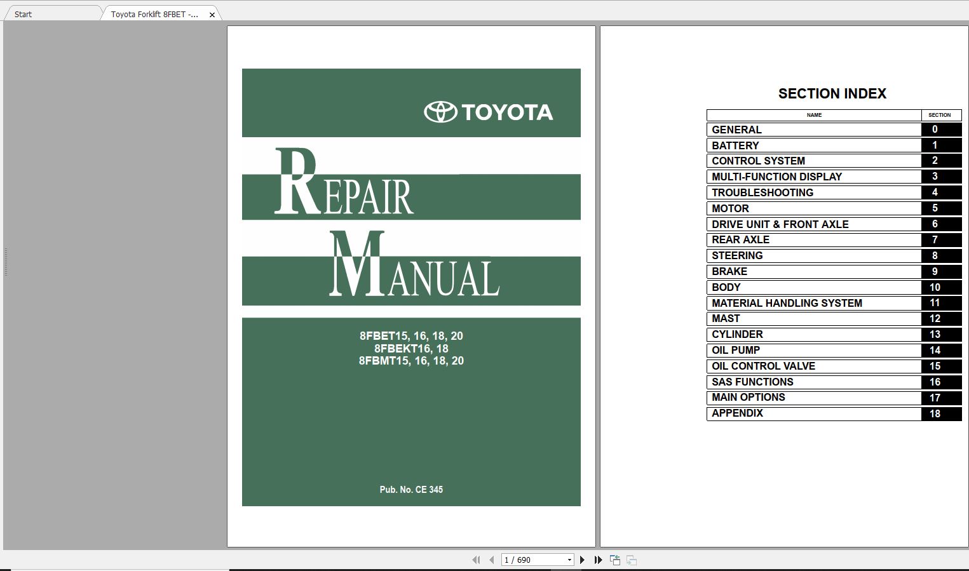Click 8FBEKT16, 18 model text
This screenshot has width=969, height=571.
[411, 349]
